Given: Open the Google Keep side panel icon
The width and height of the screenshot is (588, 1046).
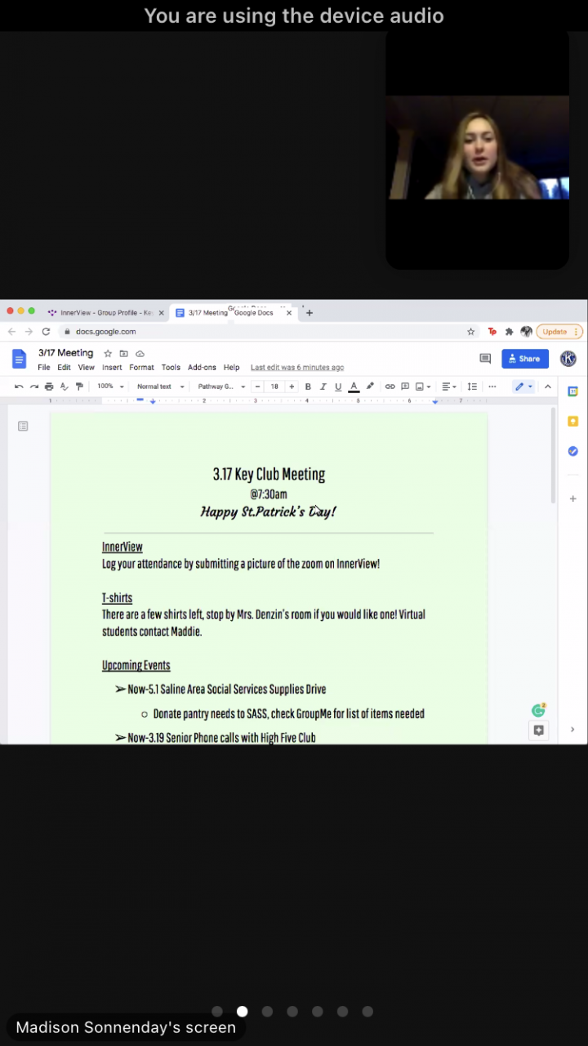Looking at the screenshot, I should [x=573, y=422].
